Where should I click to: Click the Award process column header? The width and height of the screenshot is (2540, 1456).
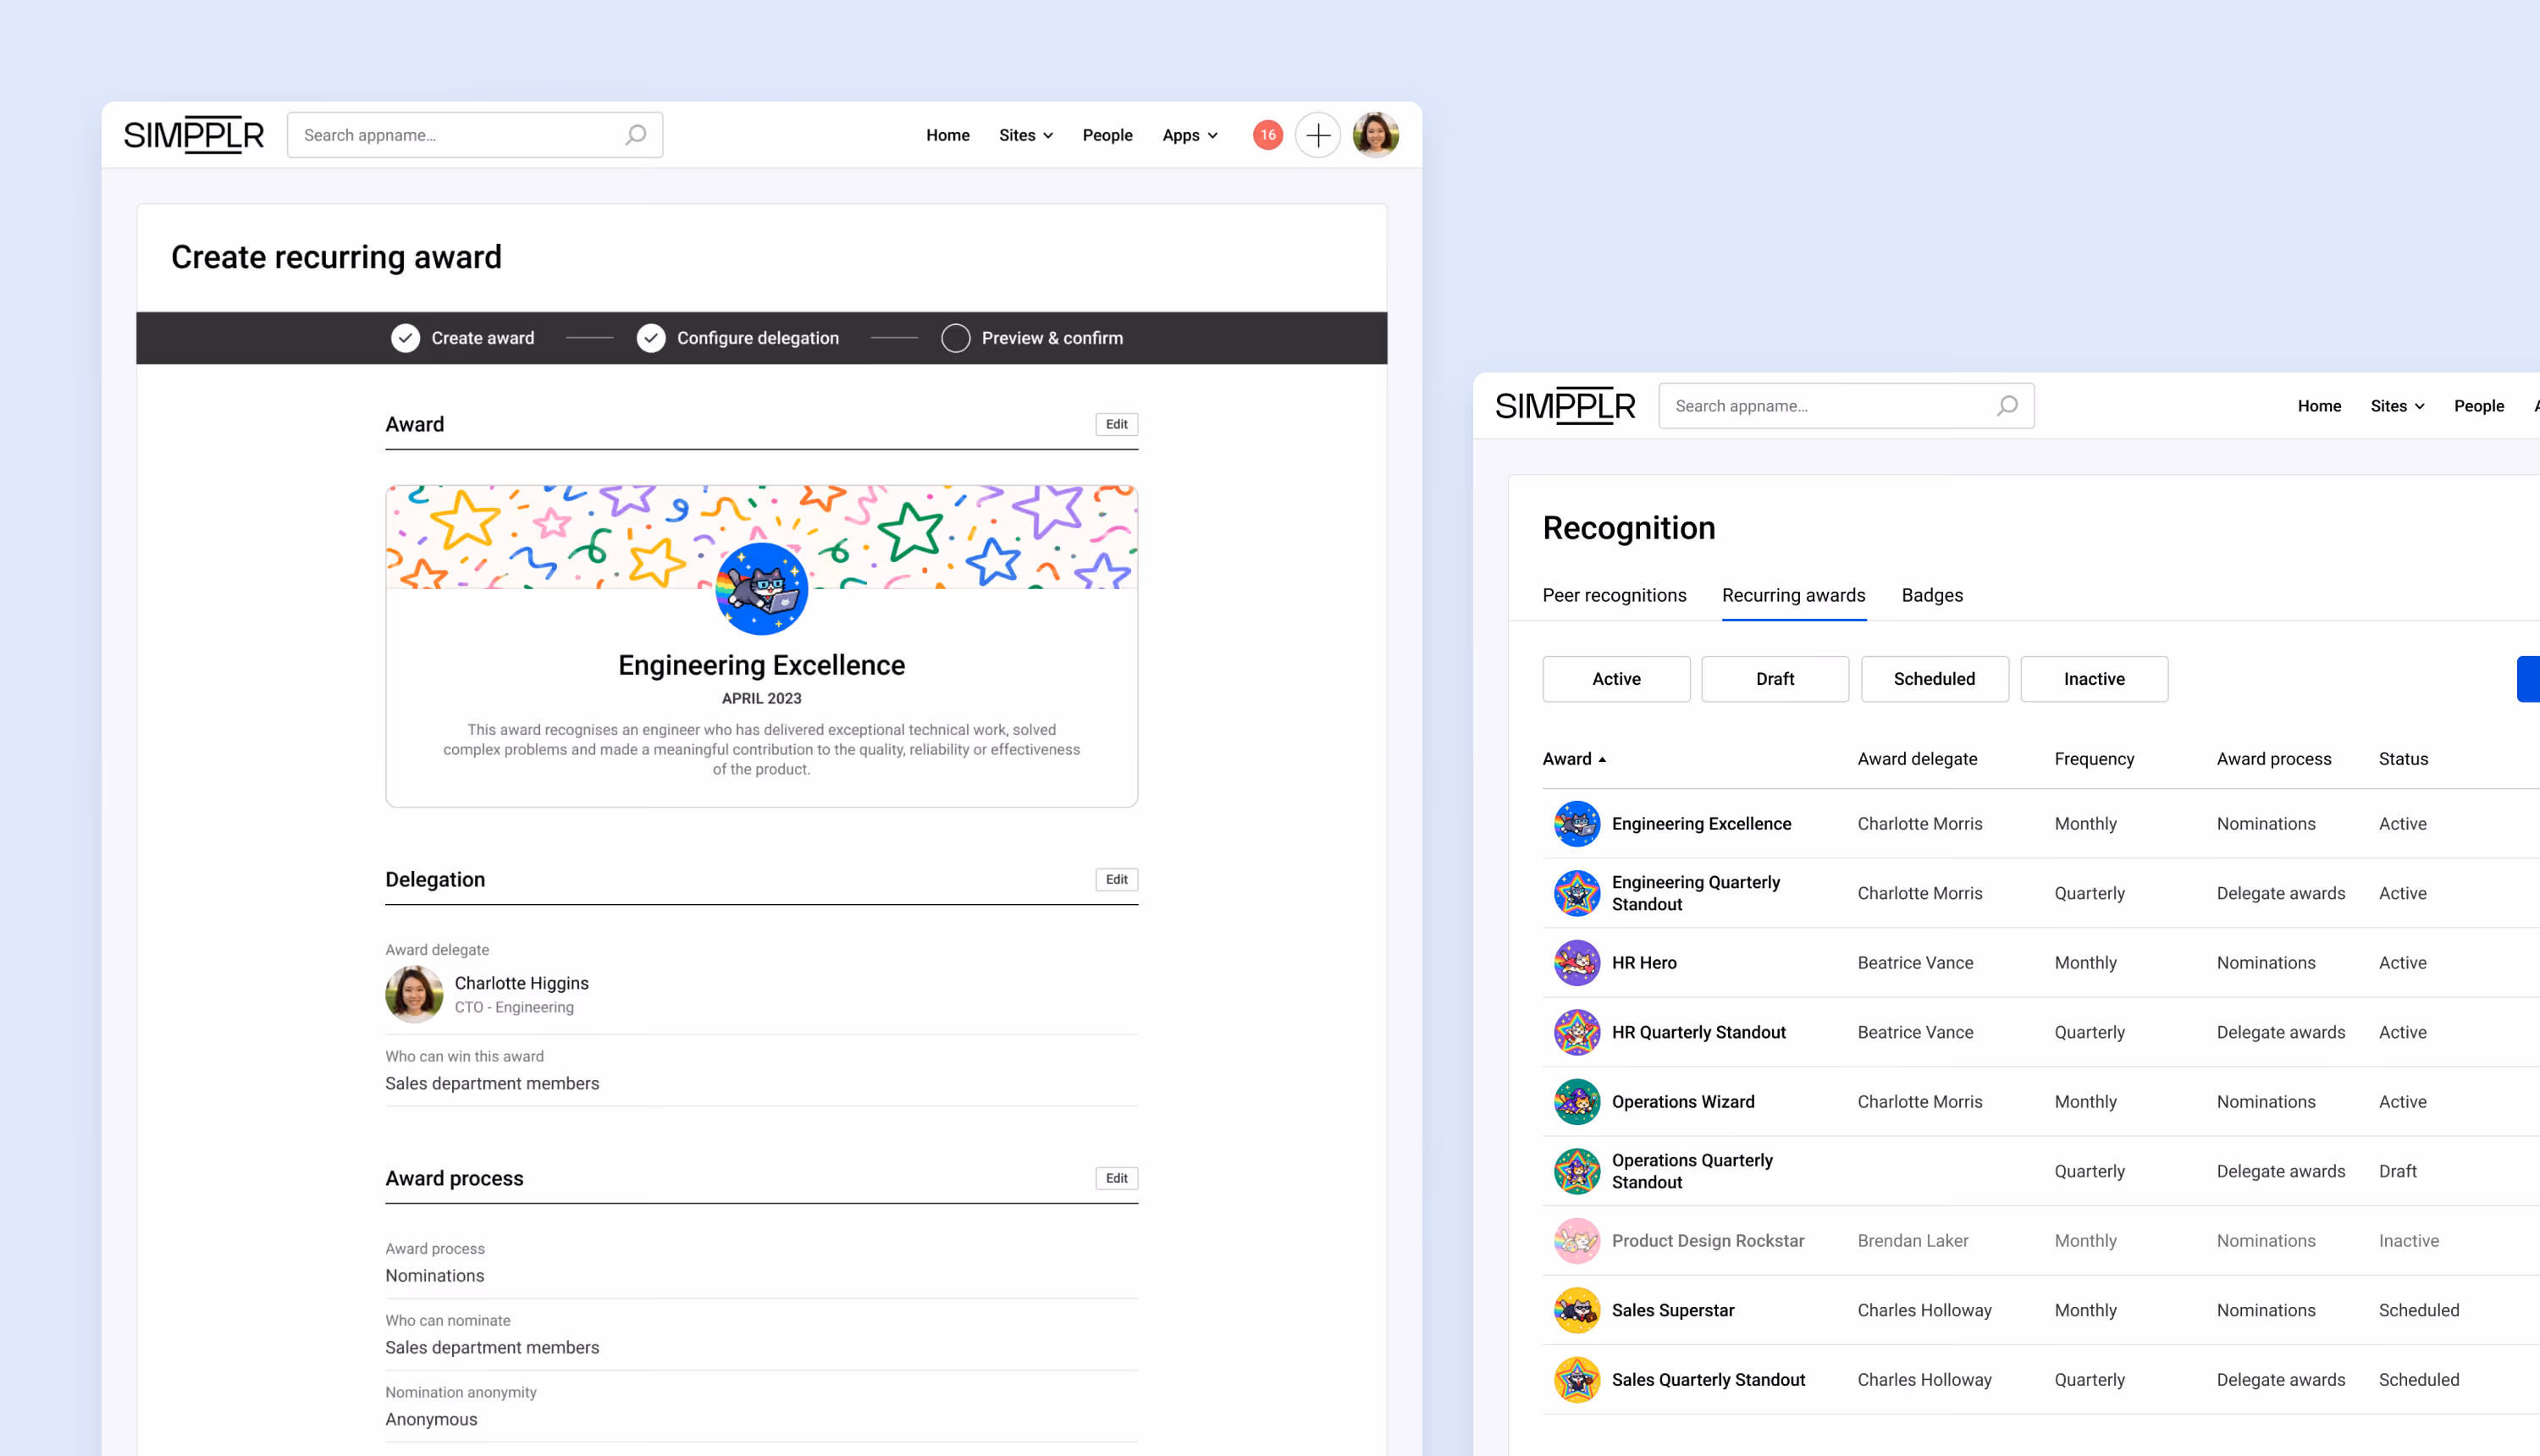2274,759
